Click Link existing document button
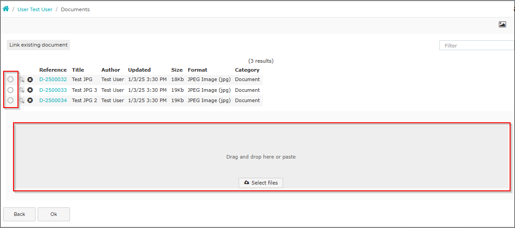Viewport: 515px width, 228px height. [x=39, y=45]
